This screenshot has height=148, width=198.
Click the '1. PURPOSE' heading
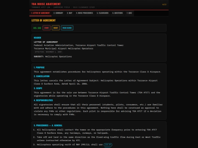coord(39,68)
